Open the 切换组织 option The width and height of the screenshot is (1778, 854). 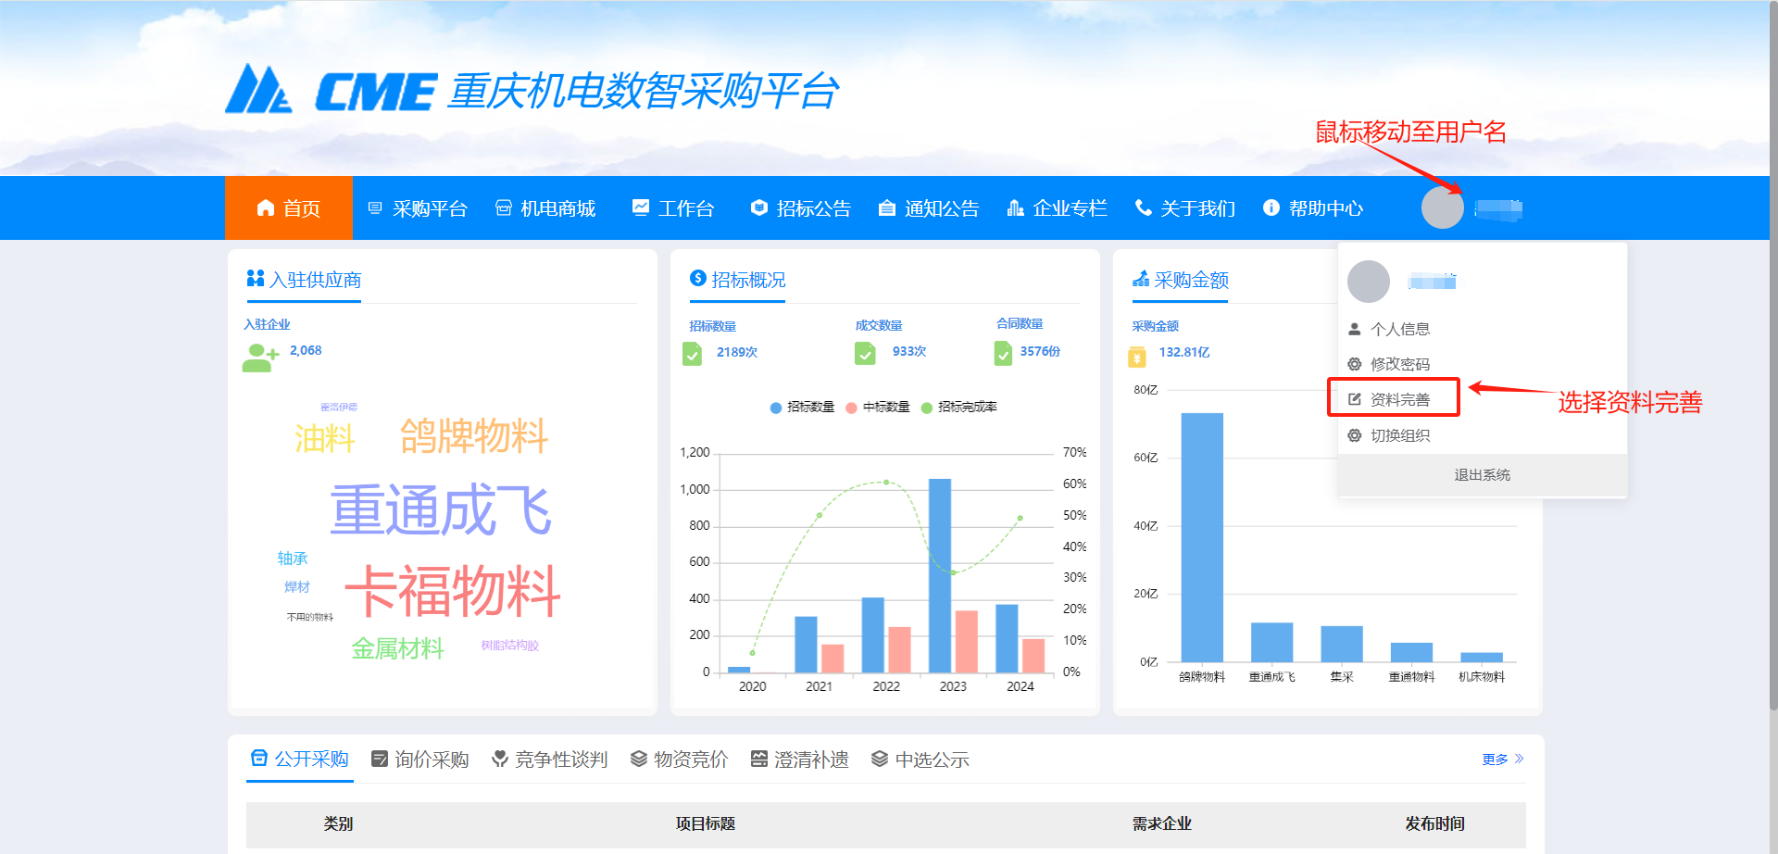1399,435
